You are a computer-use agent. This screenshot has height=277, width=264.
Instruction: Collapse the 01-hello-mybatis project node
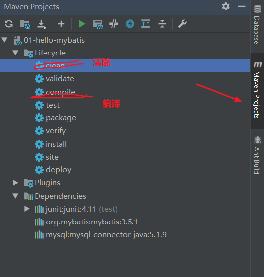(4, 40)
